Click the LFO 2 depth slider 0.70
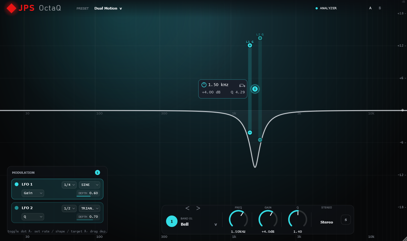 tap(88, 217)
